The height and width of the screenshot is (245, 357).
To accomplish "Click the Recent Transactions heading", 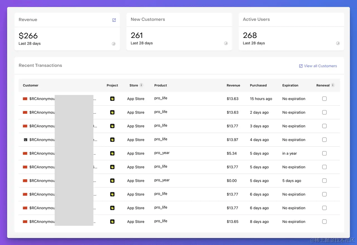I will coord(40,65).
